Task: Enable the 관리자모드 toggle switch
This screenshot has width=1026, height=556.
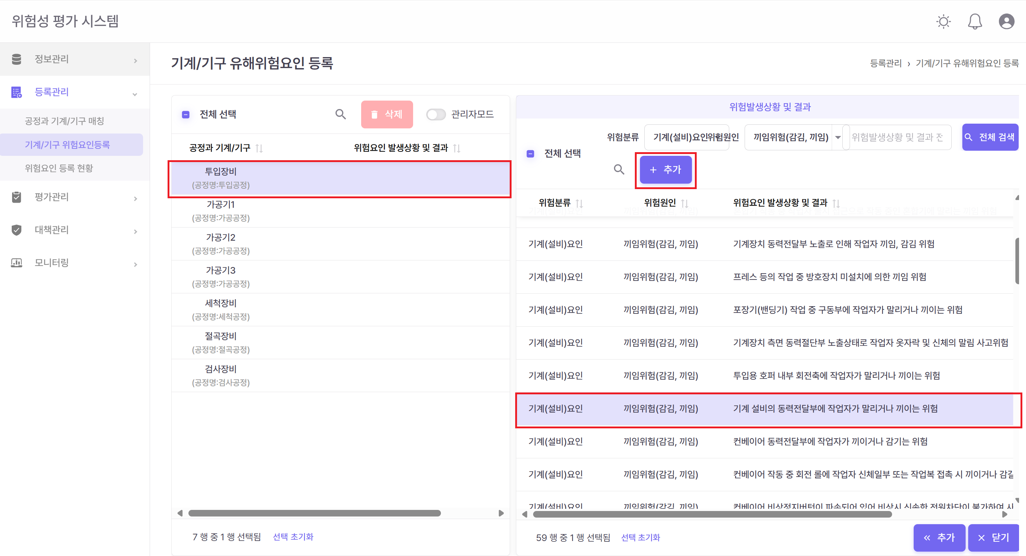Action: [x=436, y=114]
